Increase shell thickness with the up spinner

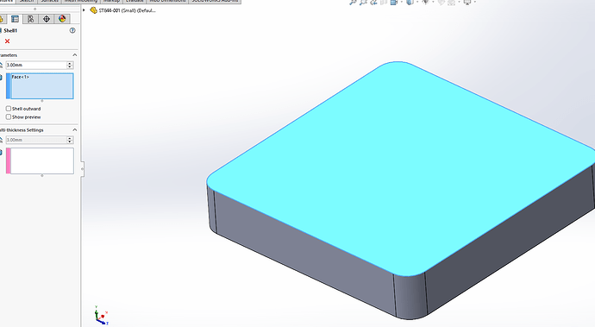point(70,64)
